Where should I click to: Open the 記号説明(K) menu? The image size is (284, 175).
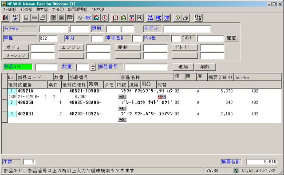78,9
